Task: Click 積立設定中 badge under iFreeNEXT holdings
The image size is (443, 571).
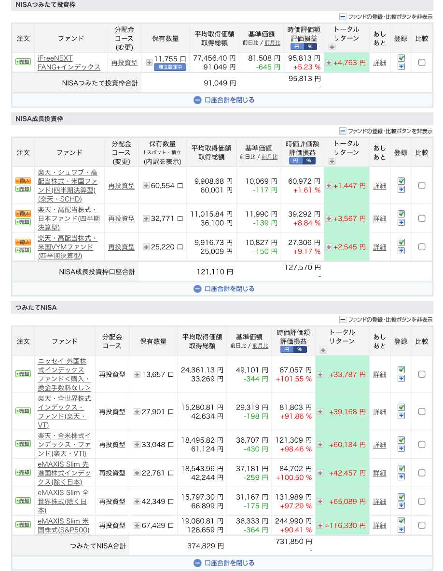Action: tap(170, 67)
